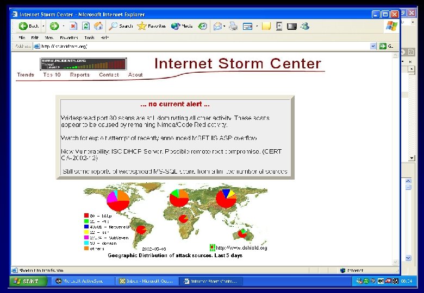424x293 pixels.
Task: Click the incidents.org threat level banner
Action: tap(83, 64)
